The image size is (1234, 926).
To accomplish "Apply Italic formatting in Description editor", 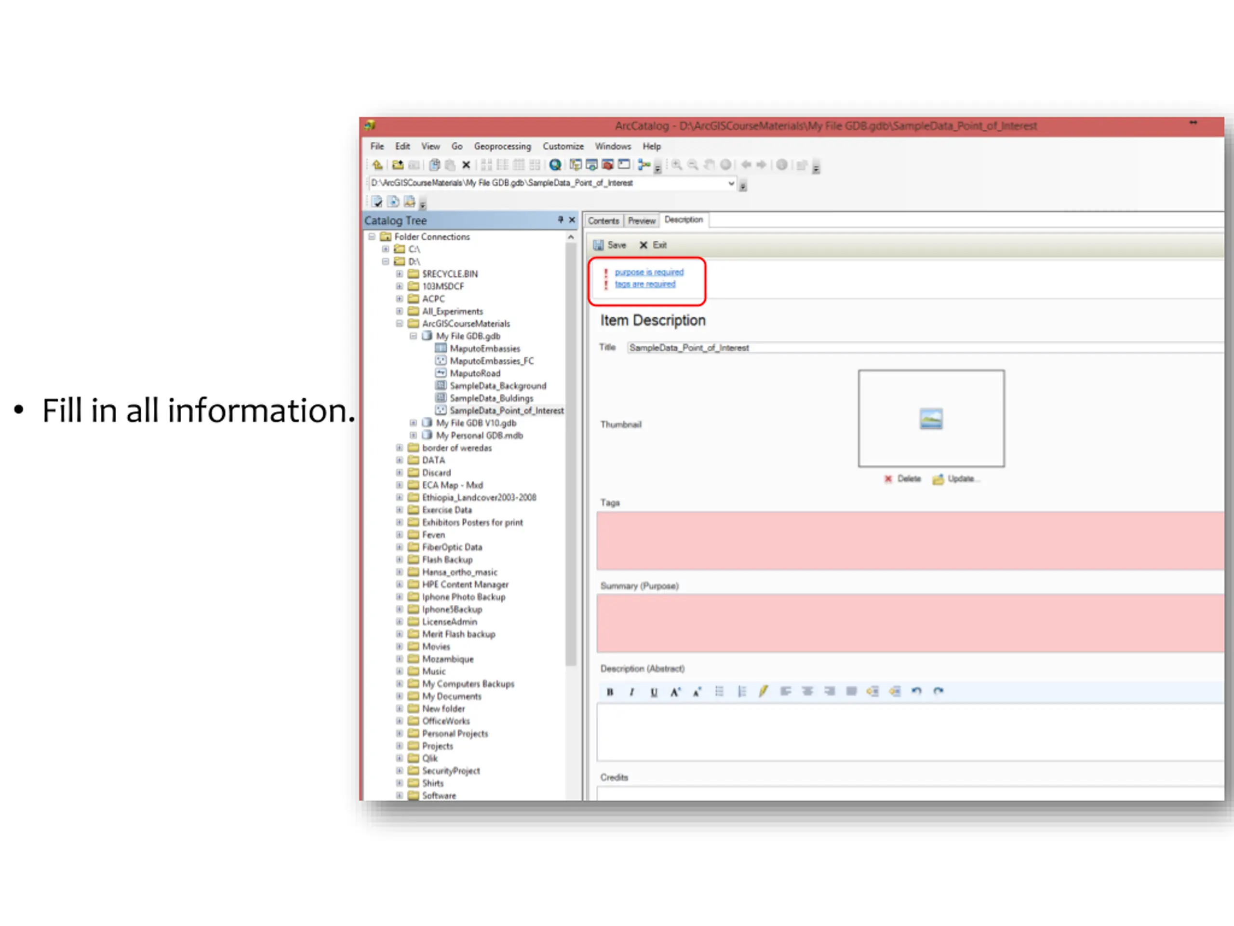I will pos(631,692).
